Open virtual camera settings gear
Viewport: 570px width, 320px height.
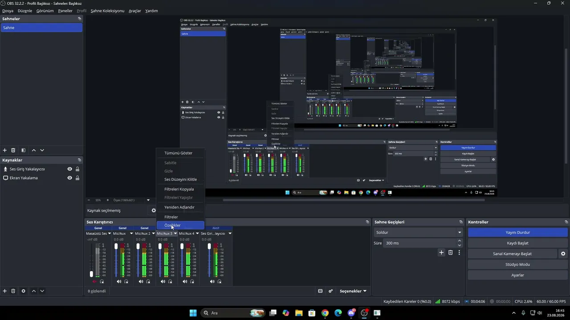pyautogui.click(x=563, y=254)
